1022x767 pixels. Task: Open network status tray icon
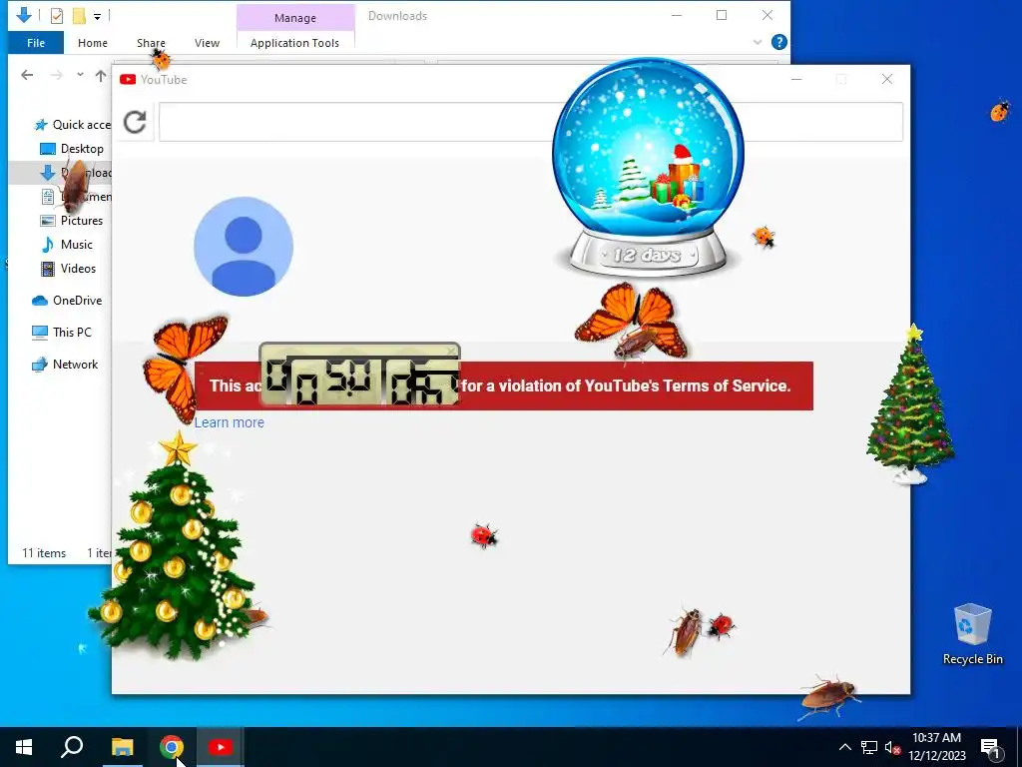click(x=869, y=747)
